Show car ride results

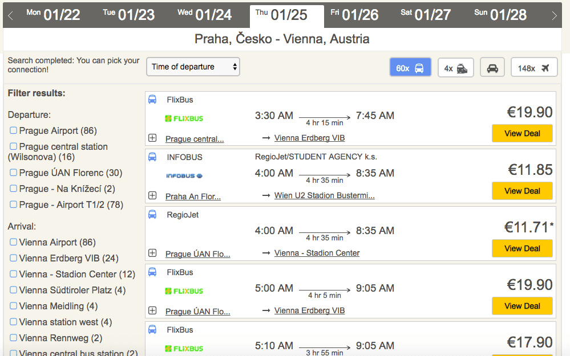coord(492,68)
